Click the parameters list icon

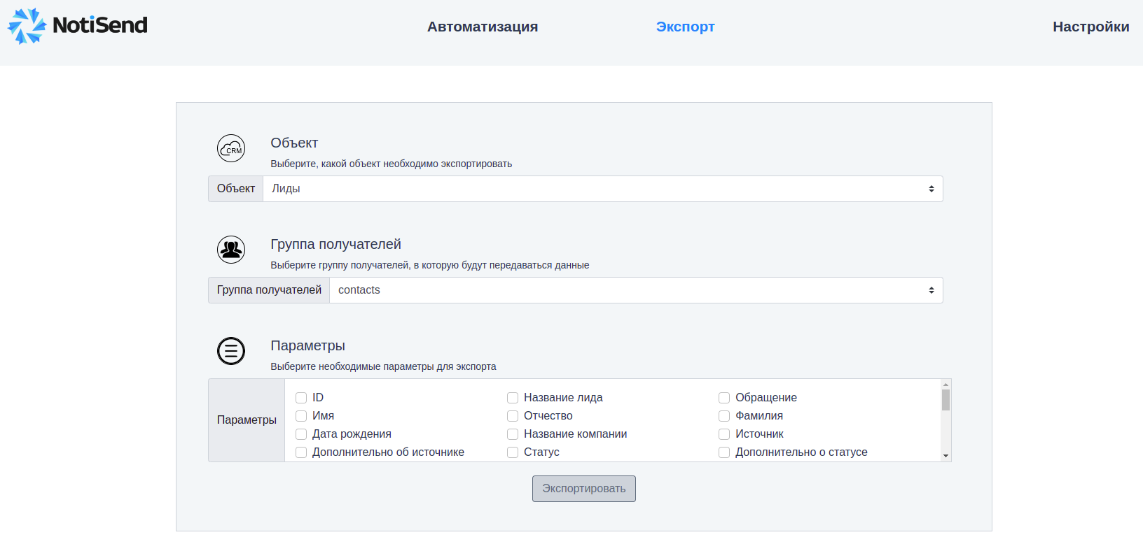pos(231,351)
